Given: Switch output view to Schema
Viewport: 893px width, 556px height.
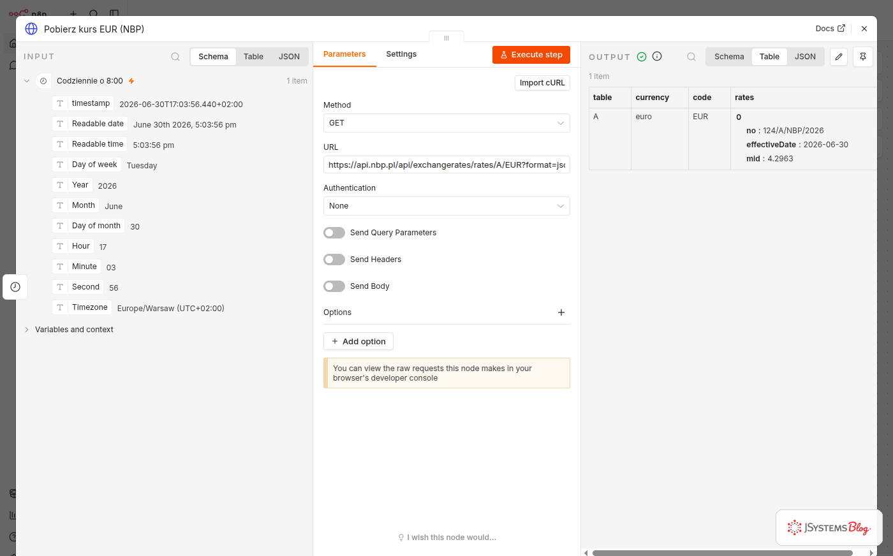Looking at the screenshot, I should [729, 57].
